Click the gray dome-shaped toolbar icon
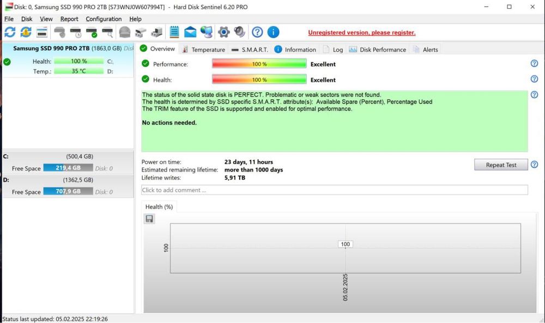Image resolution: width=545 pixels, height=323 pixels. pos(124,32)
